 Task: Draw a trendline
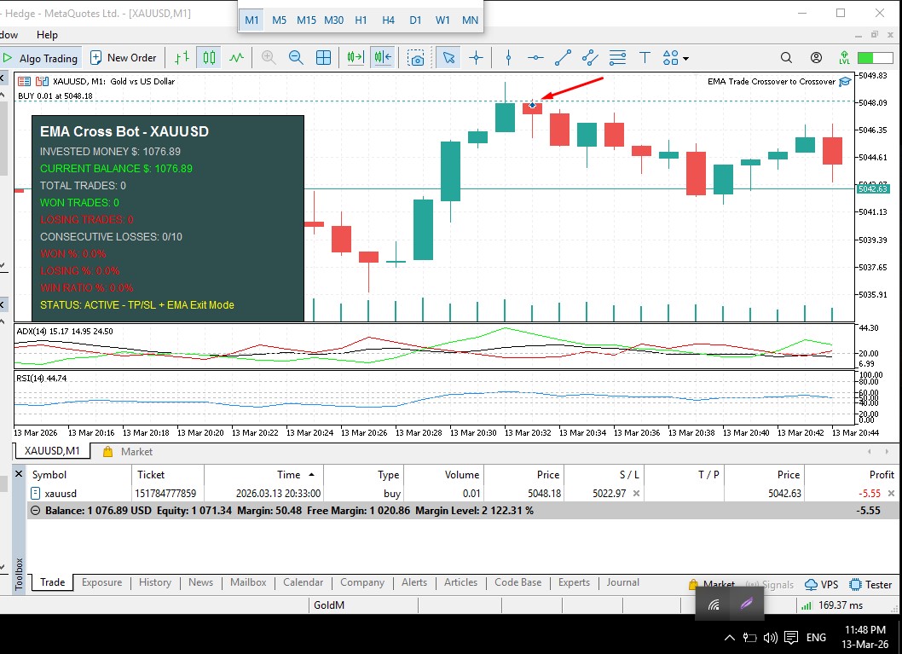[x=563, y=58]
